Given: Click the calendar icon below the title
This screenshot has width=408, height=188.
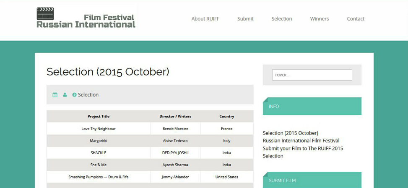Looking at the screenshot, I should click(55, 95).
